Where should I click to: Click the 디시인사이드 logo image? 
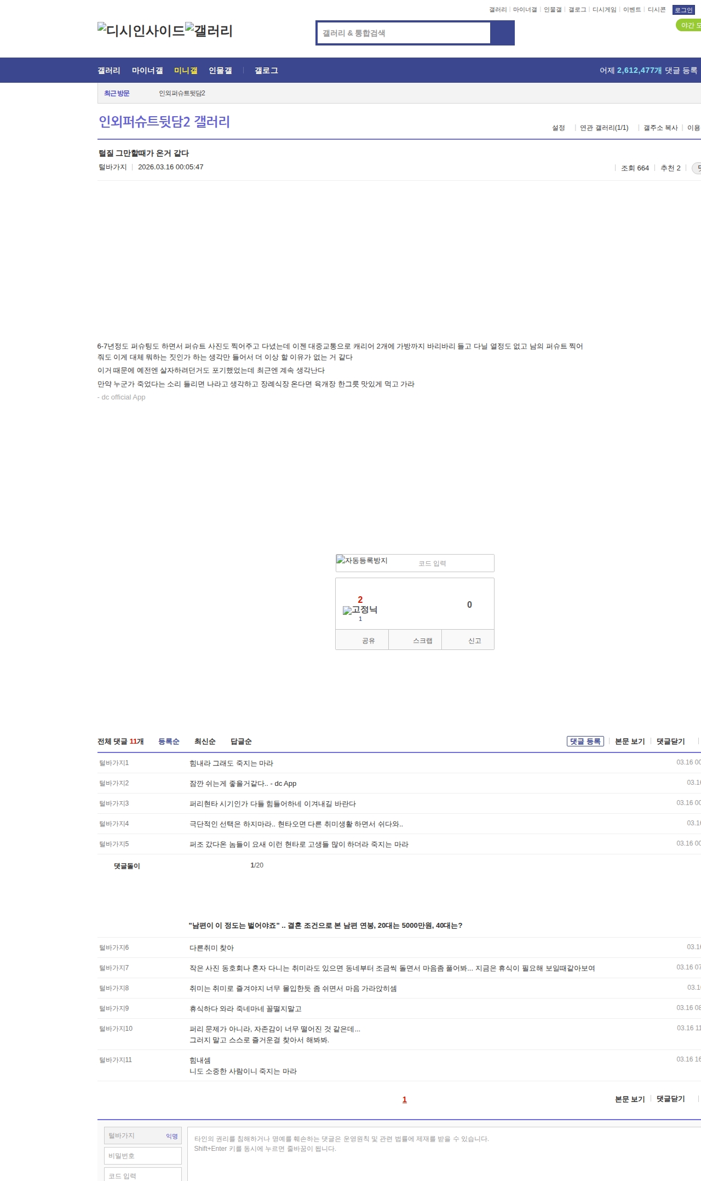coord(141,30)
